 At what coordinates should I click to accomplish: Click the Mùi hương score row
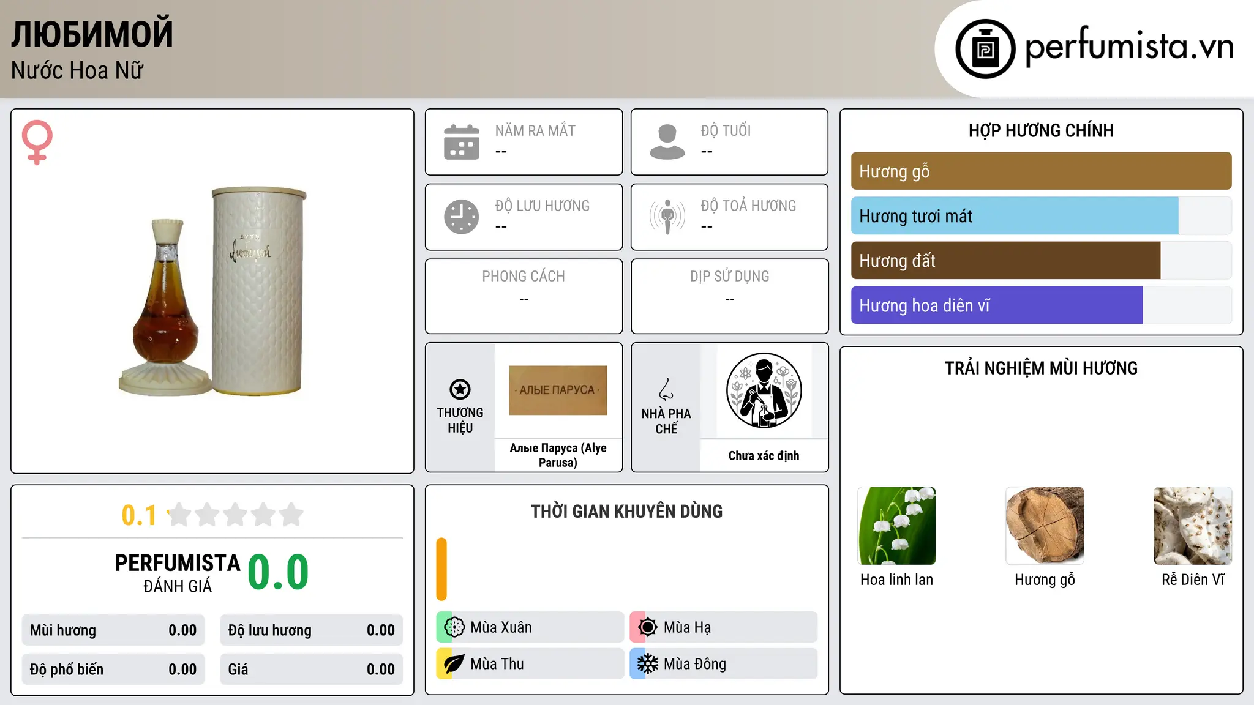click(113, 630)
